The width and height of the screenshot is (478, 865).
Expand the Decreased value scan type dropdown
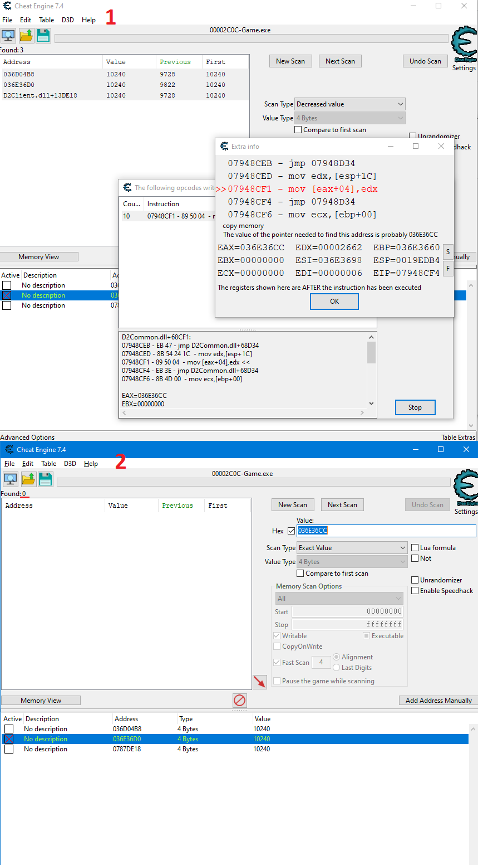(350, 104)
